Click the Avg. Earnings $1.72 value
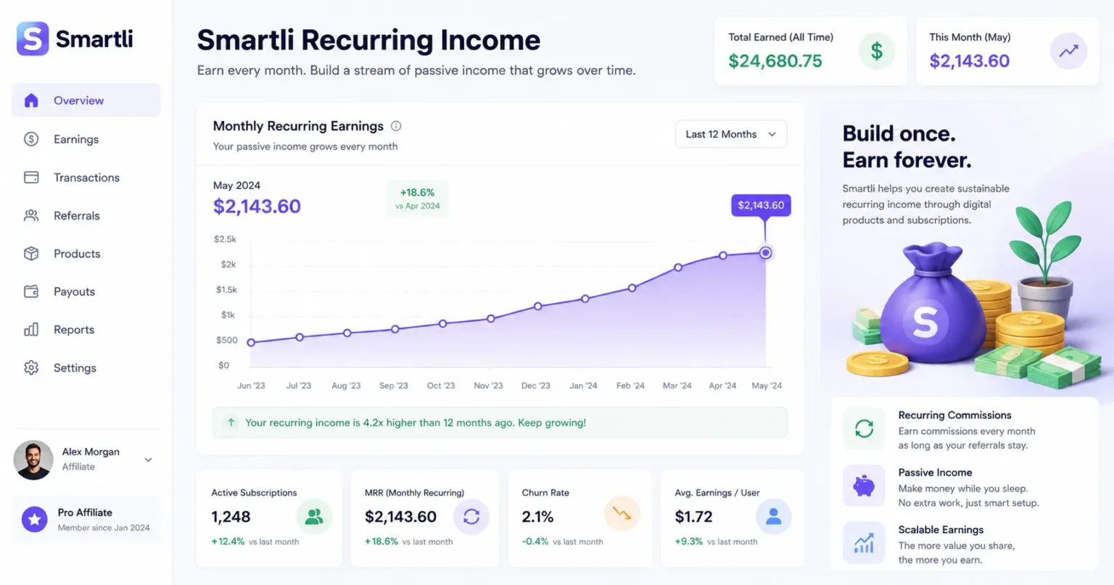This screenshot has height=585, width=1114. (x=693, y=517)
